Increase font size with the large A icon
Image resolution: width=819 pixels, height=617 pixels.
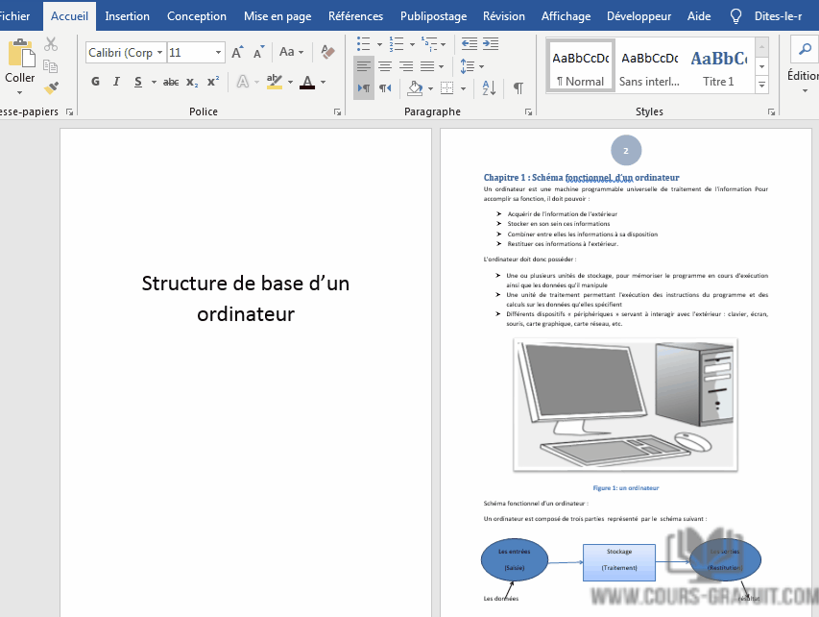pyautogui.click(x=238, y=52)
